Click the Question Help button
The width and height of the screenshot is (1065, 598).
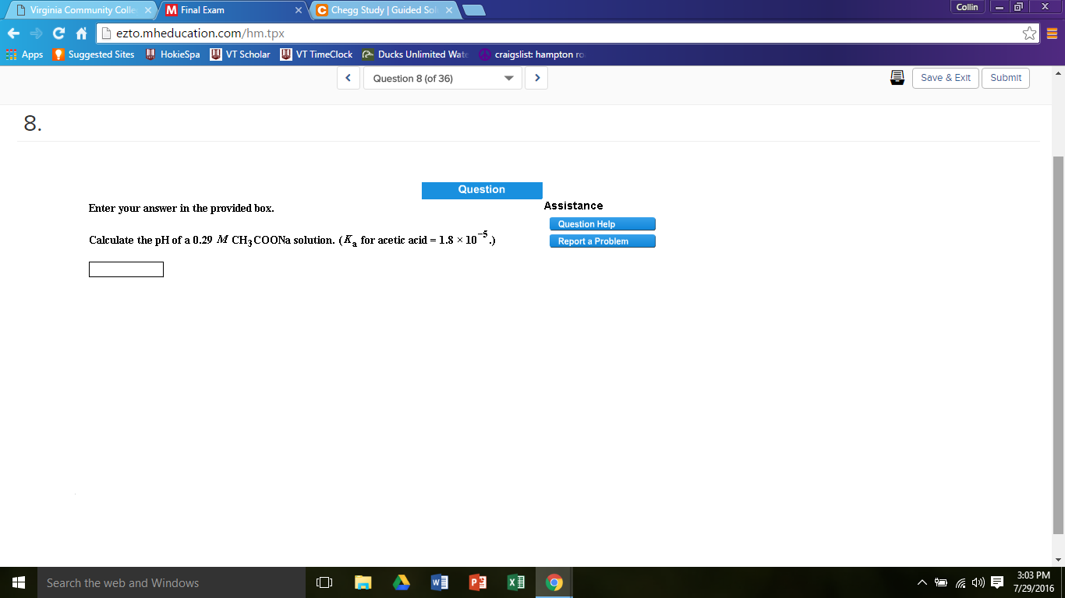click(x=601, y=223)
